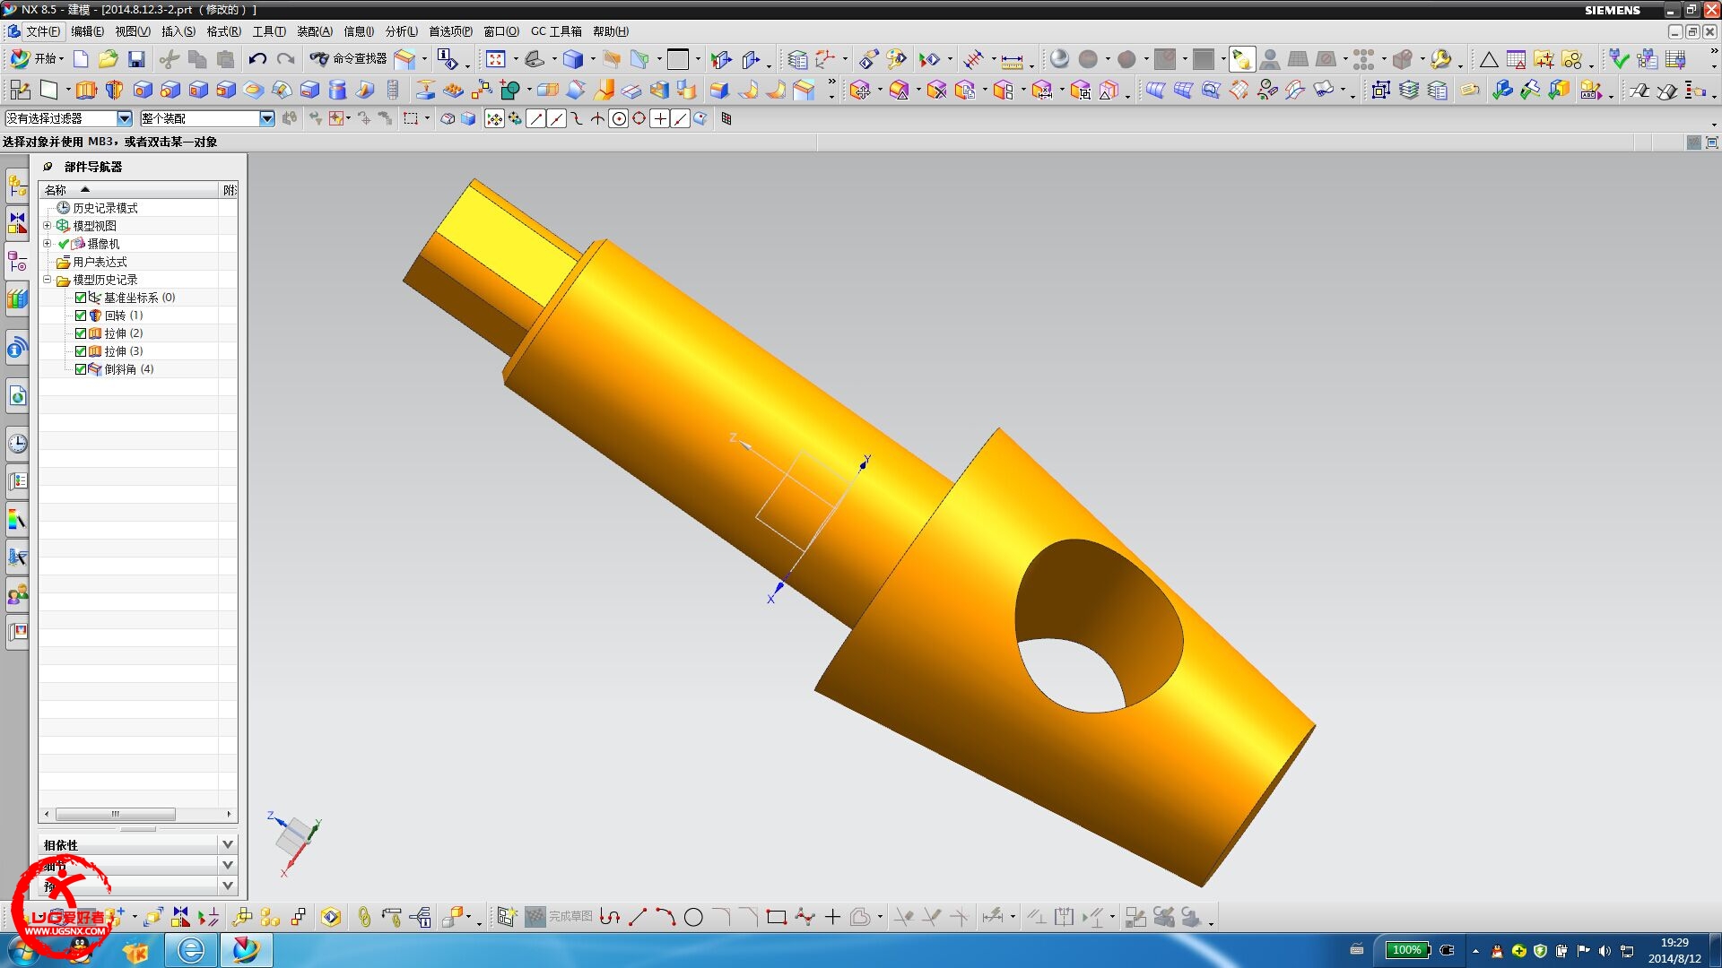
Task: Click the sketch Rectangle tool
Action: point(777,917)
